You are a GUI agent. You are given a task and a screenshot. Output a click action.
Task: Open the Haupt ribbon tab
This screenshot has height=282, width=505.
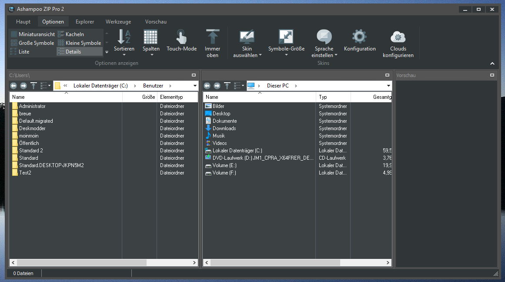[23, 22]
